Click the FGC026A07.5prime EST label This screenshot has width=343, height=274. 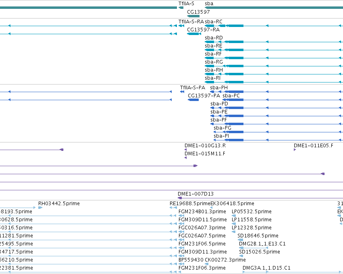click(x=202, y=236)
